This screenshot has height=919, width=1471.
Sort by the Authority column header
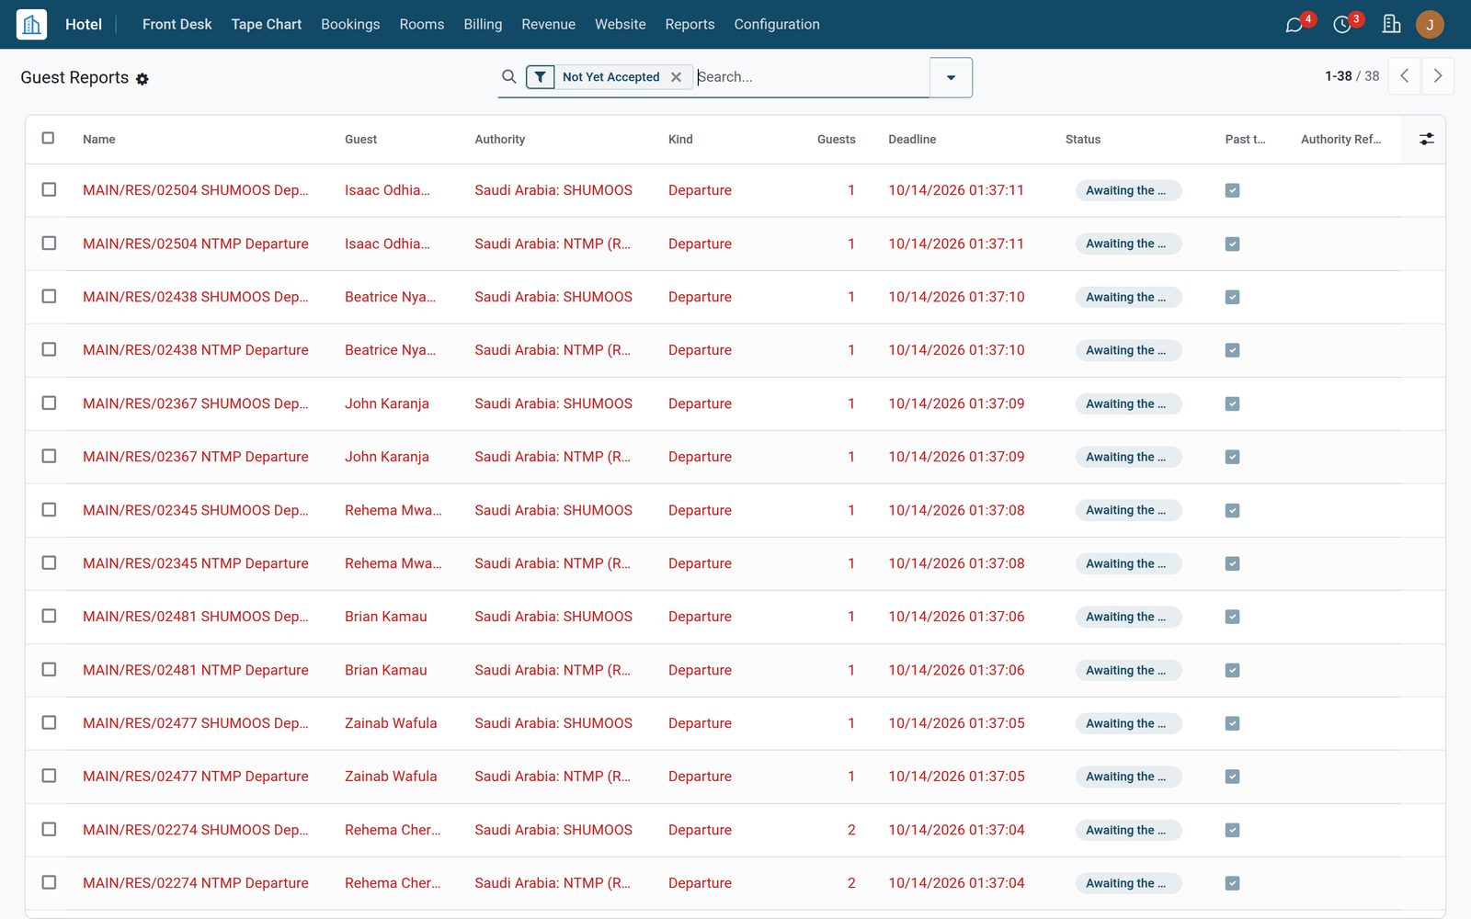click(500, 140)
